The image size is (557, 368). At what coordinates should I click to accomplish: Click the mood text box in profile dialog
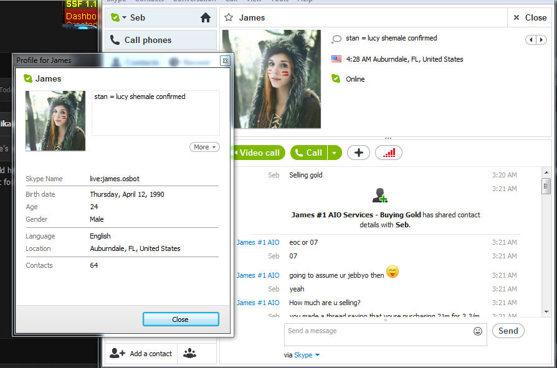click(x=156, y=113)
